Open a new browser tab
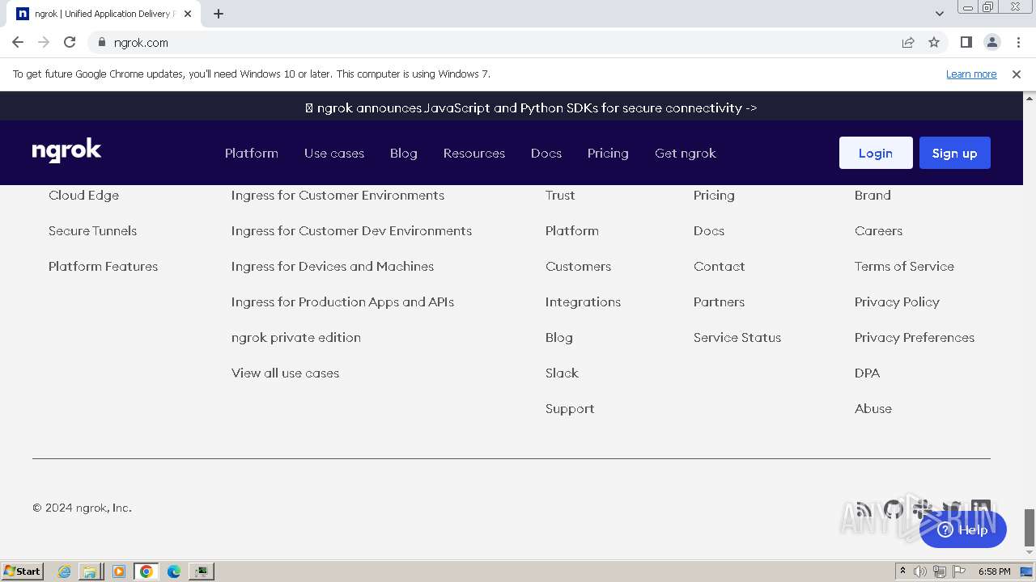Viewport: 1036px width, 582px height. click(219, 14)
